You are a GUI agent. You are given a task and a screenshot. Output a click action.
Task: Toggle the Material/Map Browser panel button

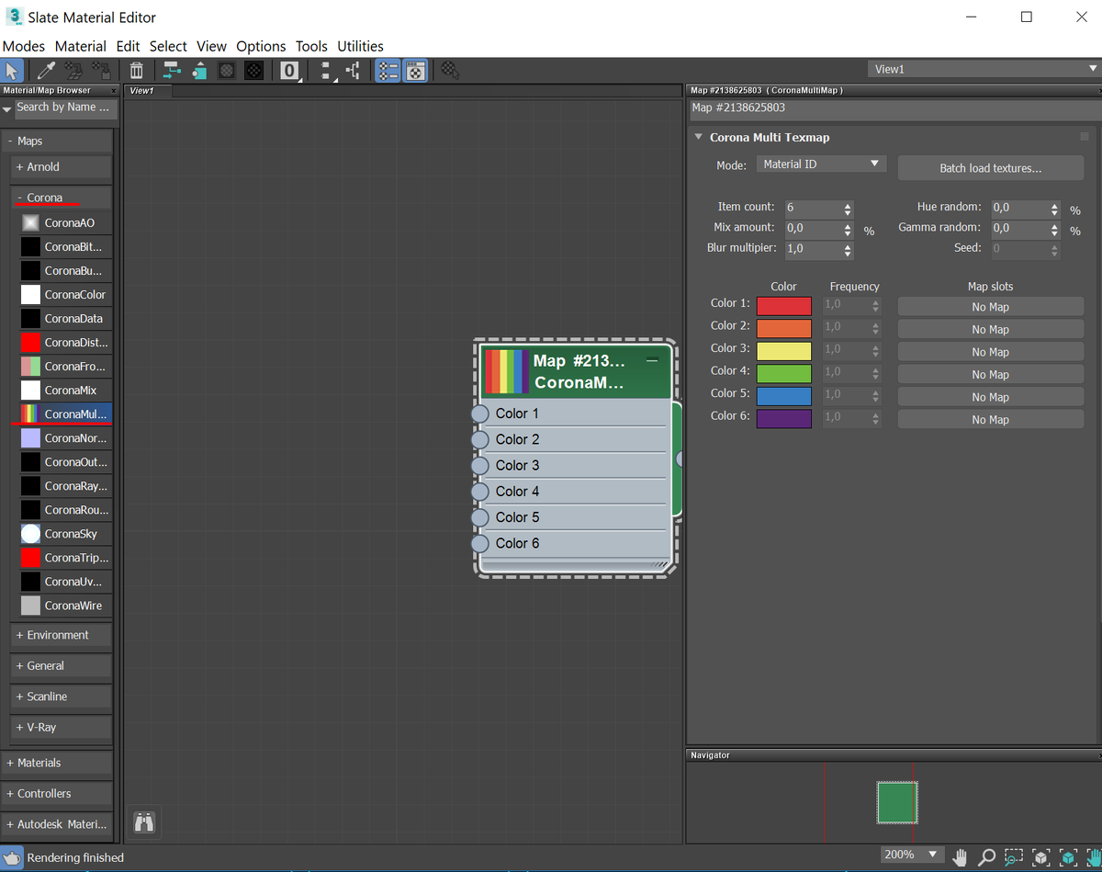click(388, 70)
